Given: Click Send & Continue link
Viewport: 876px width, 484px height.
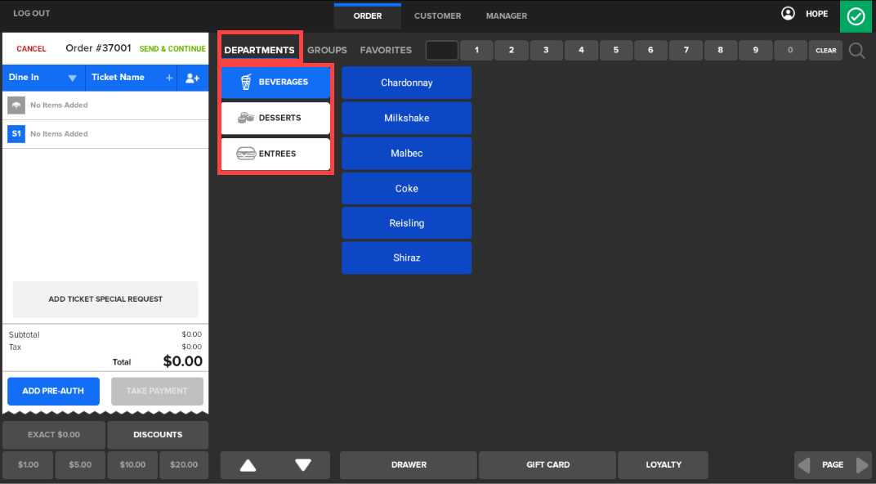Looking at the screenshot, I should point(172,49).
